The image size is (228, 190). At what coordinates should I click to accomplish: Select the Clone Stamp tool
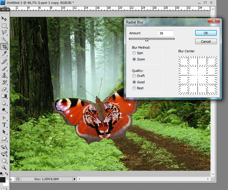4,75
